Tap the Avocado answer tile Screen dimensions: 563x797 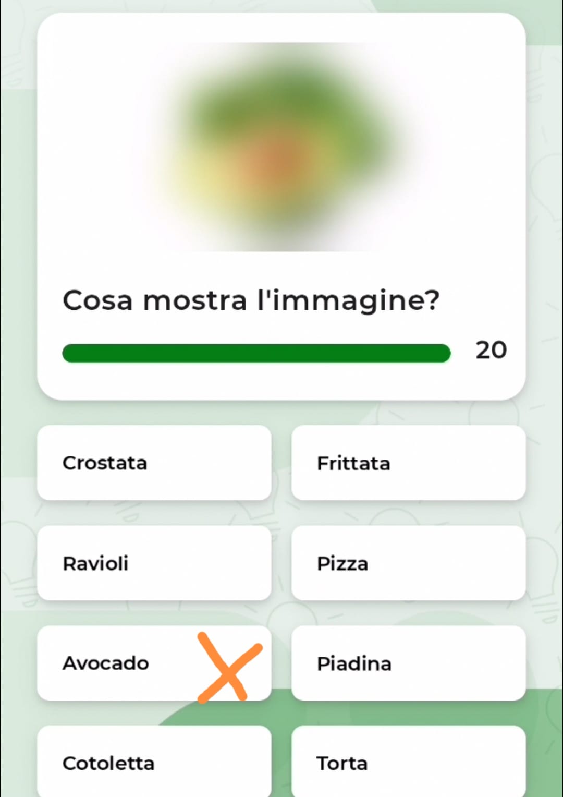coord(154,663)
